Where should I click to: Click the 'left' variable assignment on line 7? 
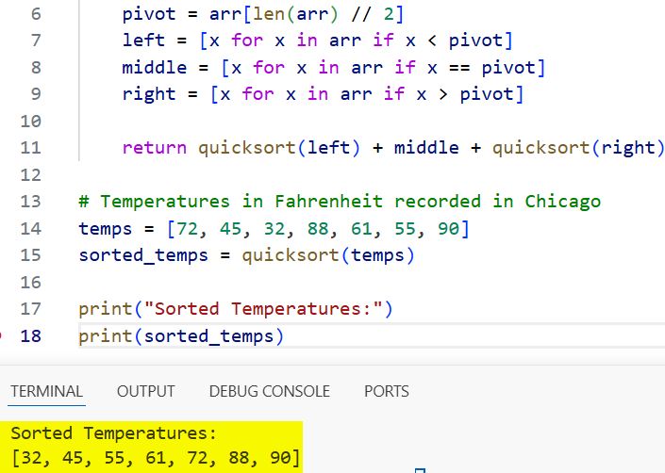(x=143, y=41)
